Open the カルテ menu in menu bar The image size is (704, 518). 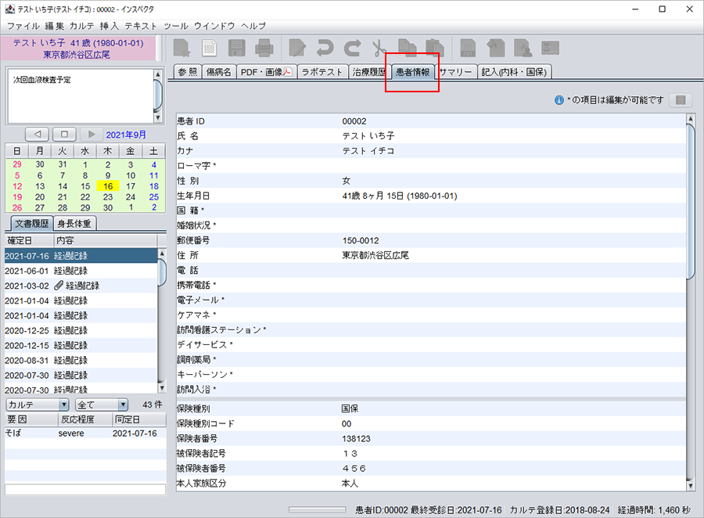point(82,26)
